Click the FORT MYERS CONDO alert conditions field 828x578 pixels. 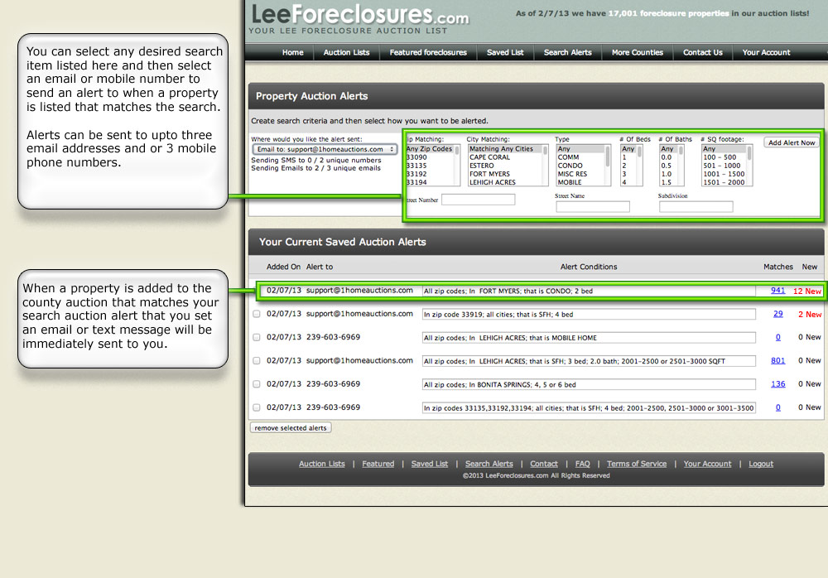[589, 291]
